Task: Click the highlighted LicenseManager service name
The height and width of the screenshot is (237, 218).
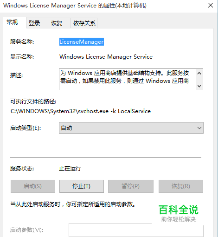Action: 82,42
